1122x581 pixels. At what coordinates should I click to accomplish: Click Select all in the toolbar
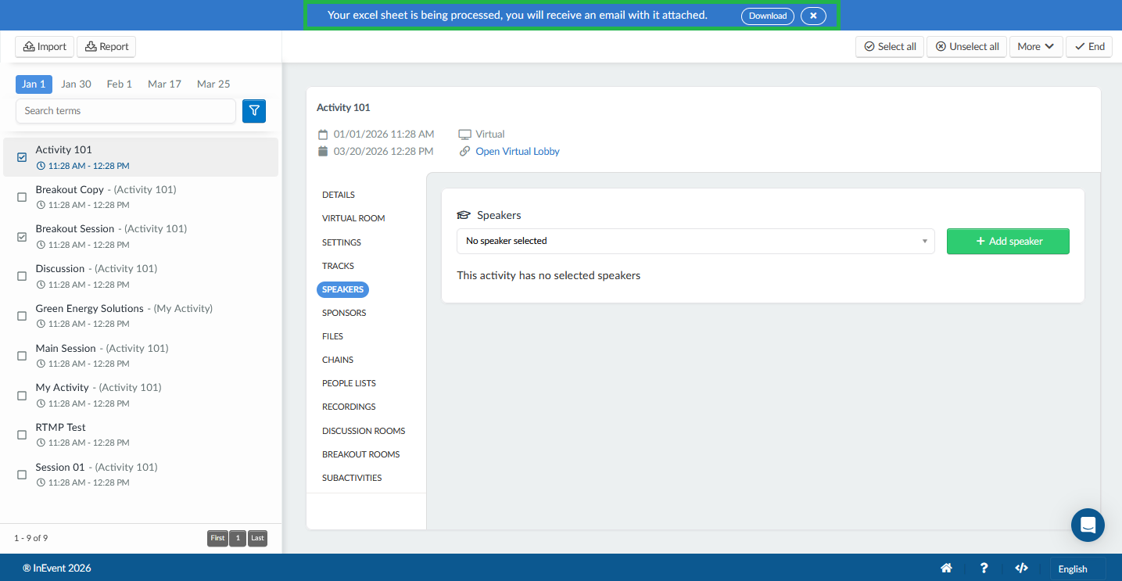(890, 47)
